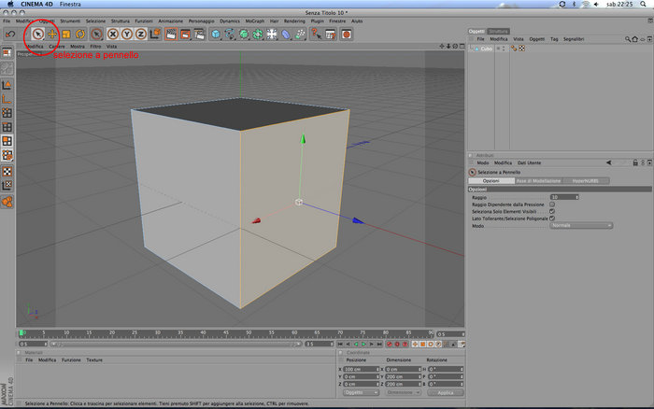Image resolution: width=654 pixels, height=409 pixels.
Task: Add a Cube primitive object
Action: coord(215,34)
